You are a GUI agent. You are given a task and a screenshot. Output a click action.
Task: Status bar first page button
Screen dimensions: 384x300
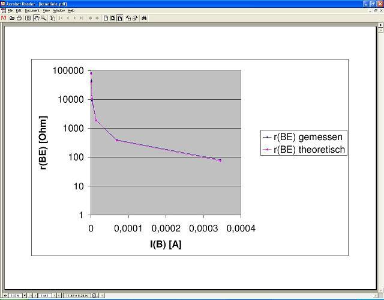pos(31,295)
